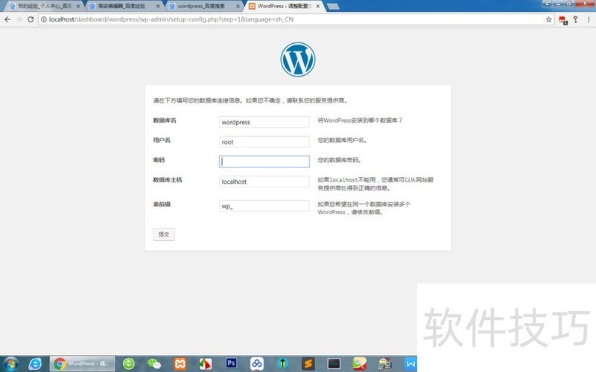596x372 pixels.
Task: Click the 数据库名 field containing wordpress
Action: pos(264,122)
